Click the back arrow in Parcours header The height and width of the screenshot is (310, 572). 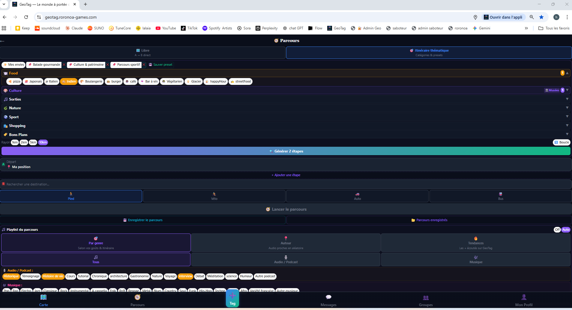(2, 41)
